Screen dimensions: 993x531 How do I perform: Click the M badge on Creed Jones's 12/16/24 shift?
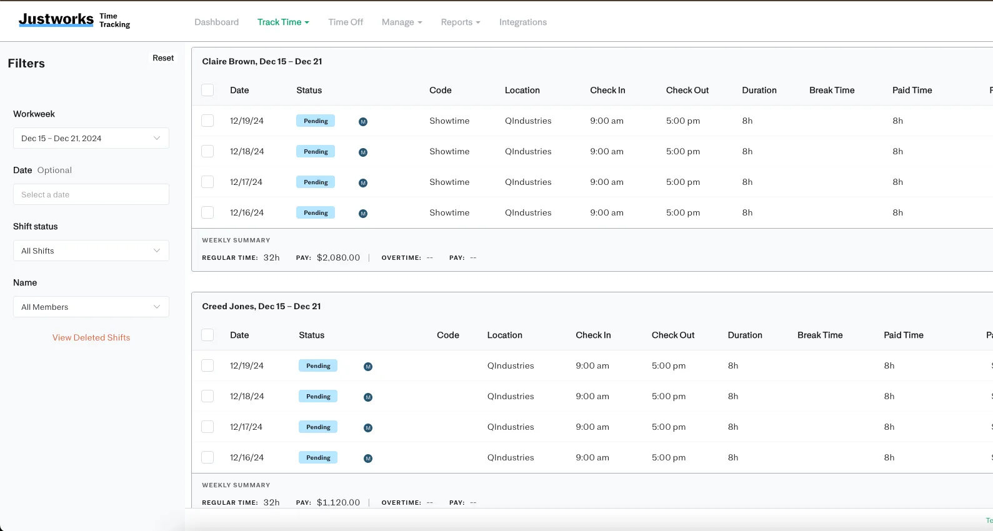tap(368, 459)
